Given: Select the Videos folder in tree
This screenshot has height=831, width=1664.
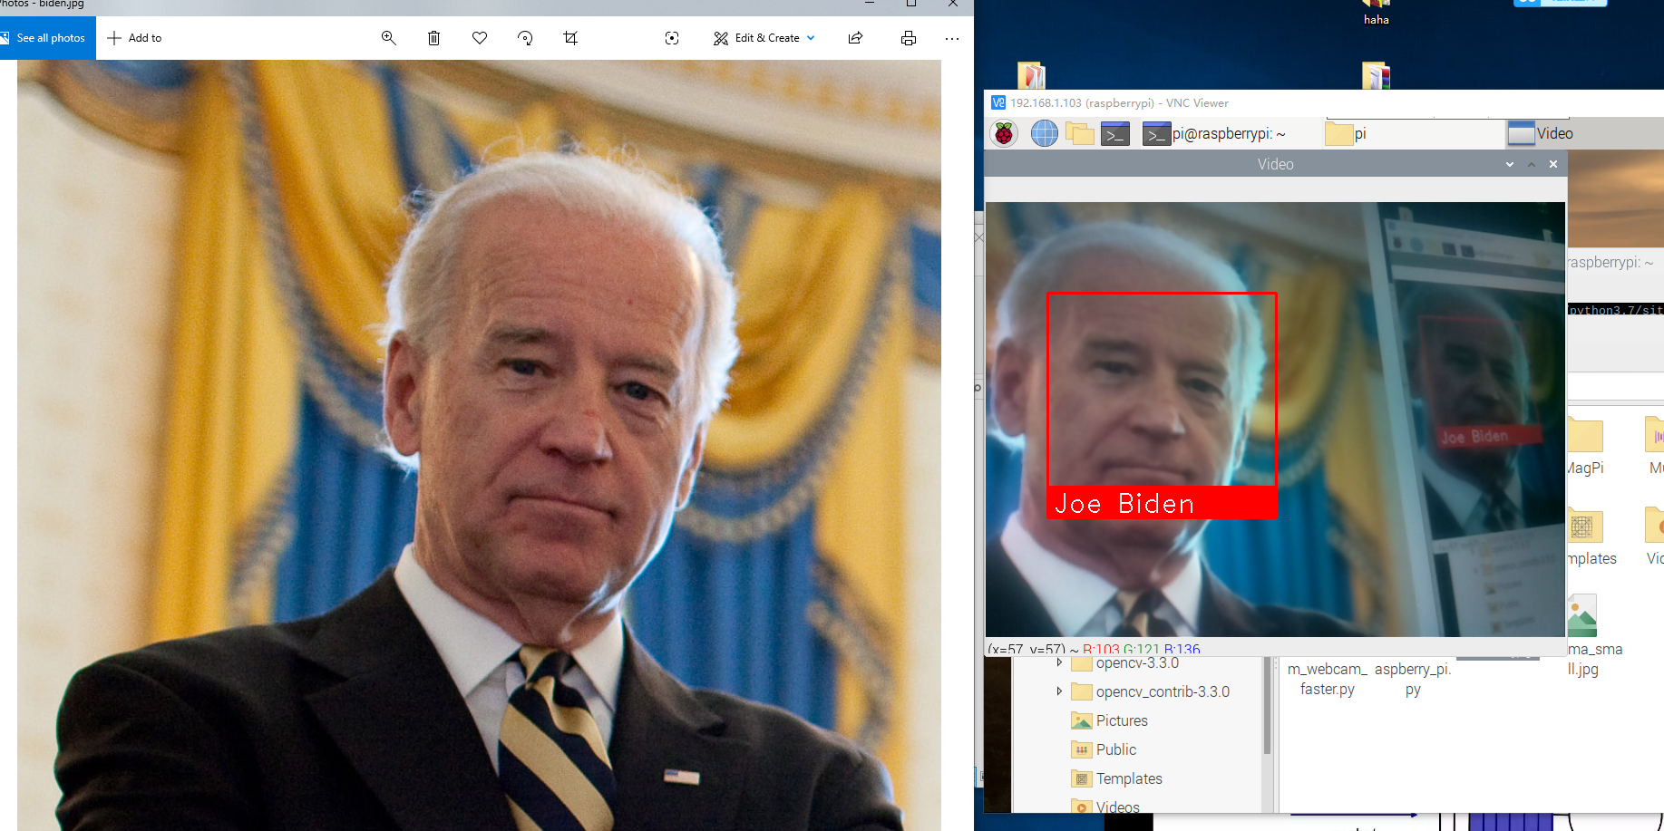Looking at the screenshot, I should [1117, 807].
